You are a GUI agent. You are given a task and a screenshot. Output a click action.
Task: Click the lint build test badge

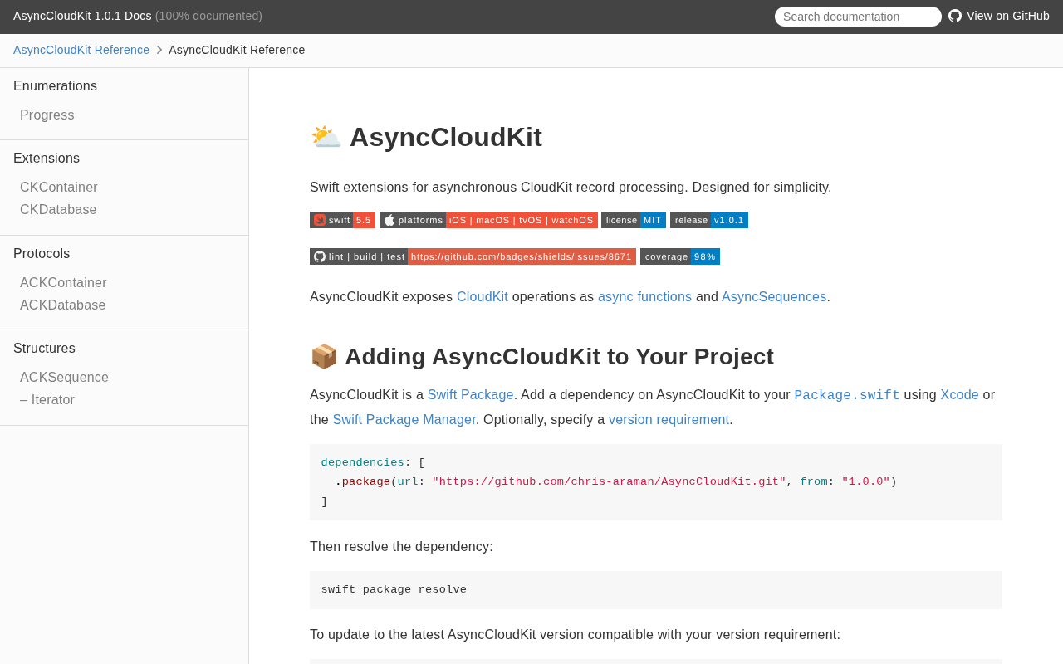point(473,256)
